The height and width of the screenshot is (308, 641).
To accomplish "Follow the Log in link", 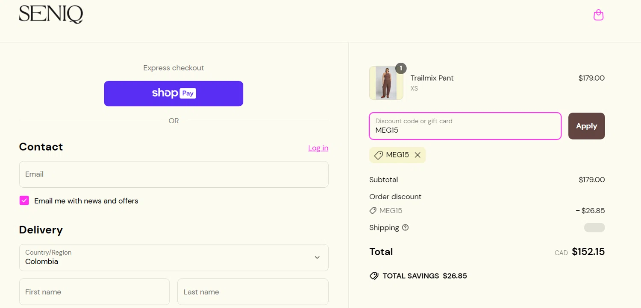I will point(318,148).
